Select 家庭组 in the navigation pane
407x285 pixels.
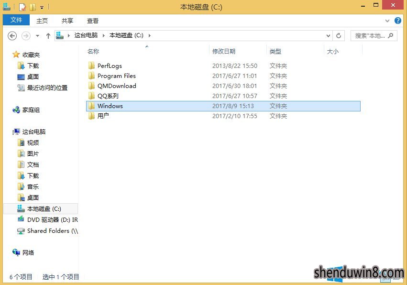[31, 110]
